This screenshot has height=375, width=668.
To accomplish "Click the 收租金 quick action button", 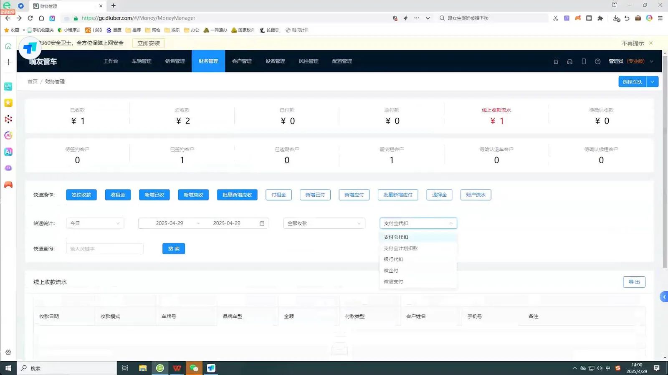I will pyautogui.click(x=118, y=195).
